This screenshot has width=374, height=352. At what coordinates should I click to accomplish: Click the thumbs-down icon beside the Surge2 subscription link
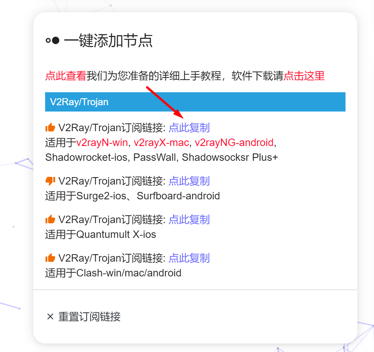tap(50, 181)
